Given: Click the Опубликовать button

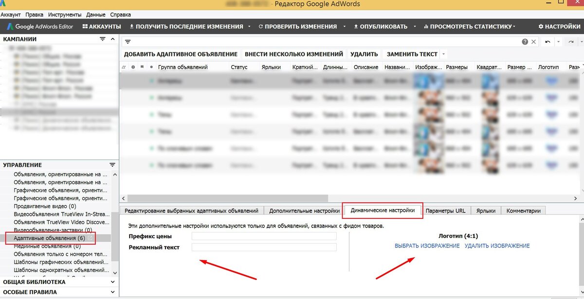Looking at the screenshot, I should (381, 26).
